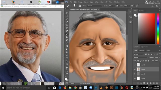
Task: Select the Lasso tool
Action: (x=67, y=19)
